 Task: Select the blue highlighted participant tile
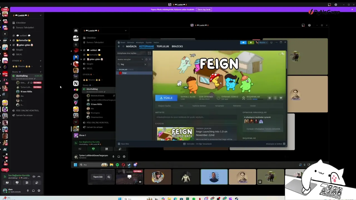[x=214, y=177]
